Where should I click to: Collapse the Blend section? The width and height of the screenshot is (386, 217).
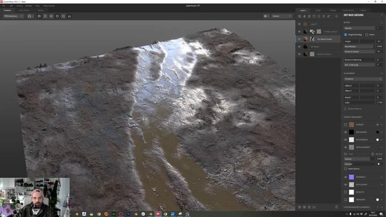tap(382, 22)
